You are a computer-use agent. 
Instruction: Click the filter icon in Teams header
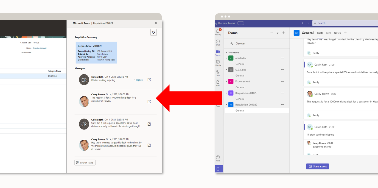(x=278, y=33)
